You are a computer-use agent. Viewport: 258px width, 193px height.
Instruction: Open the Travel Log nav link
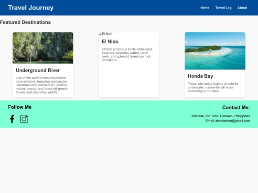coord(223,8)
